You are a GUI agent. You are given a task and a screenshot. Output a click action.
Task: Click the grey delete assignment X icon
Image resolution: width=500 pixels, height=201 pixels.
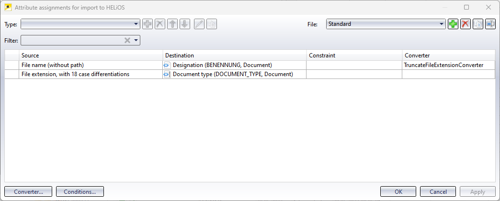pyautogui.click(x=160, y=24)
